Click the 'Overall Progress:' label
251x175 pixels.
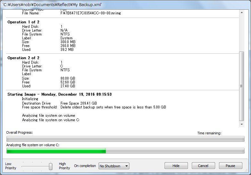(x=19, y=132)
